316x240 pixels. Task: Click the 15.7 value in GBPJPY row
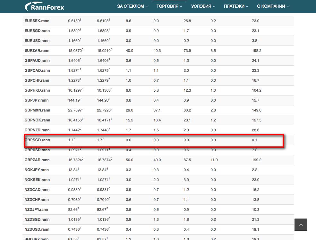tap(256, 100)
